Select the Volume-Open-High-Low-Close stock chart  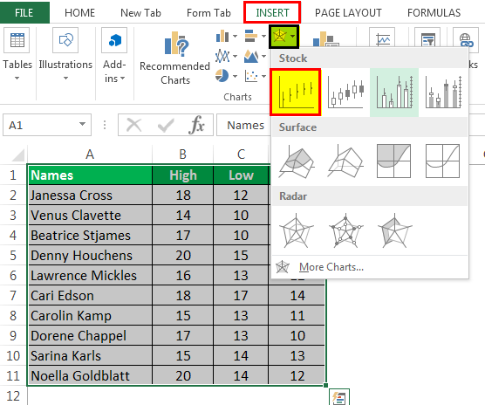coord(443,93)
